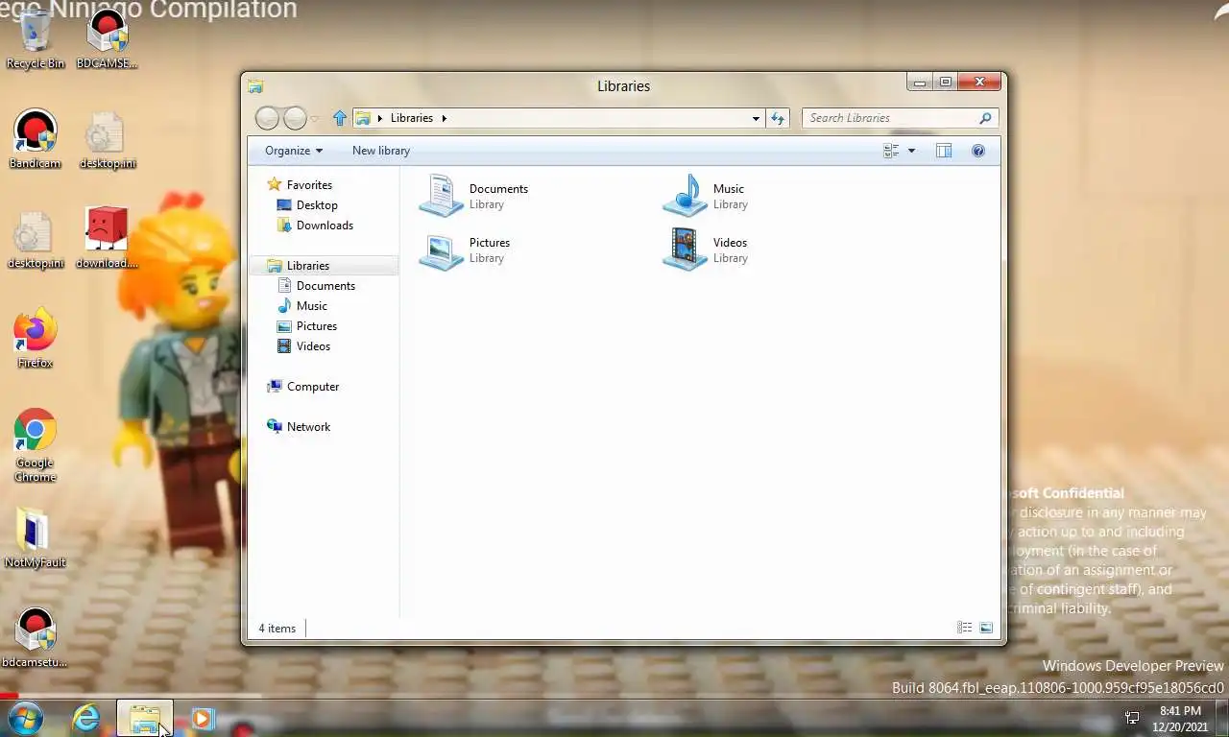Viewport: 1229px width, 737px height.
Task: Click the Change your view icon
Action: pos(891,151)
